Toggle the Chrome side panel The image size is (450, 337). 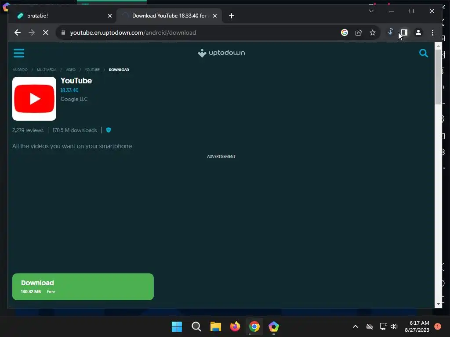(x=404, y=32)
